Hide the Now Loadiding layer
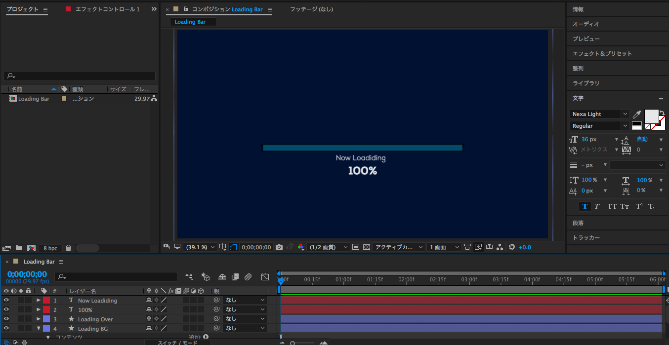This screenshot has height=345, width=669. pyautogui.click(x=6, y=300)
